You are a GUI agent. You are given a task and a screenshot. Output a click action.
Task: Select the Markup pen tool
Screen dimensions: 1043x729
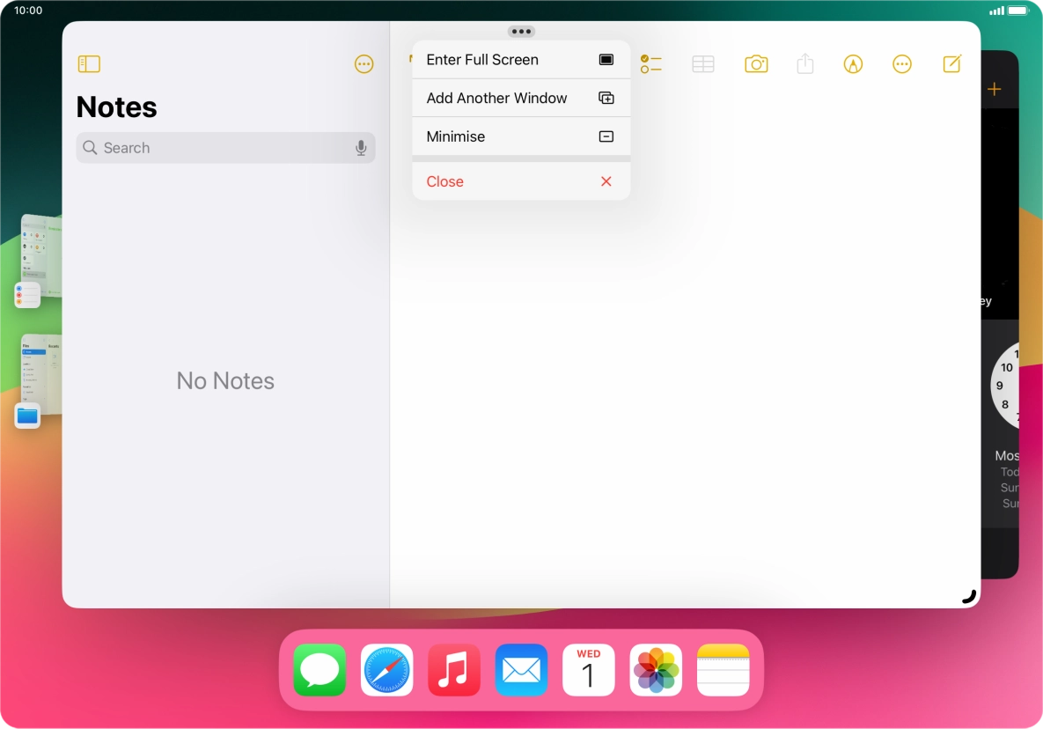853,63
